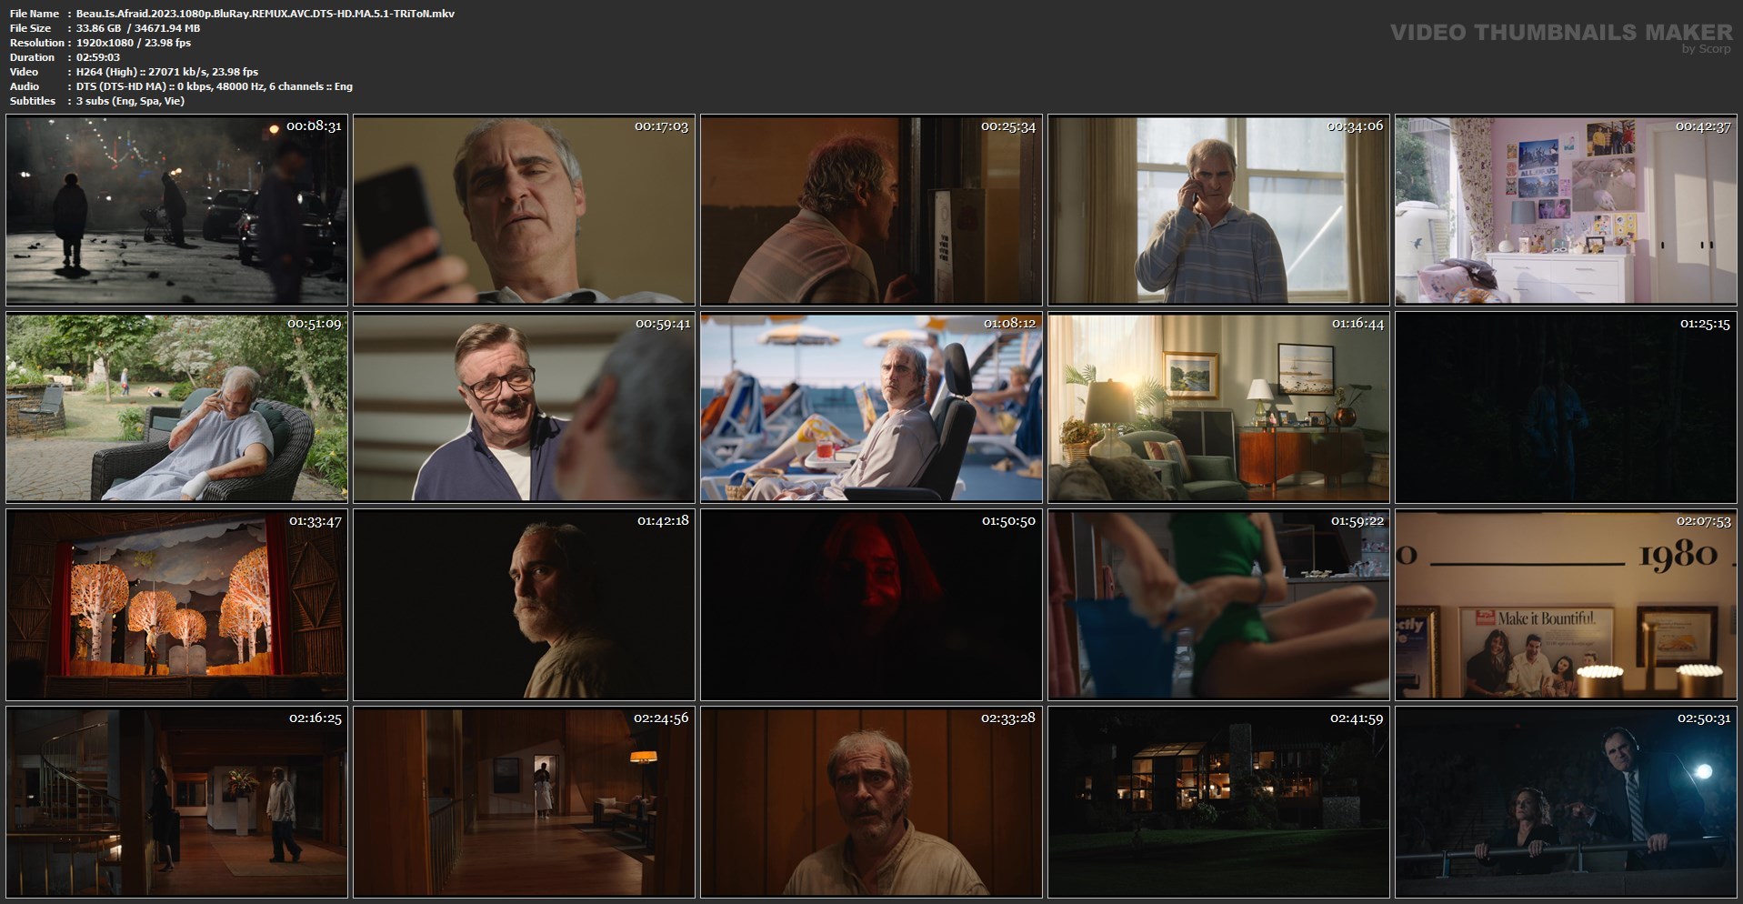Select the thumbnail at 01:42:18
1743x904 pixels.
(524, 605)
